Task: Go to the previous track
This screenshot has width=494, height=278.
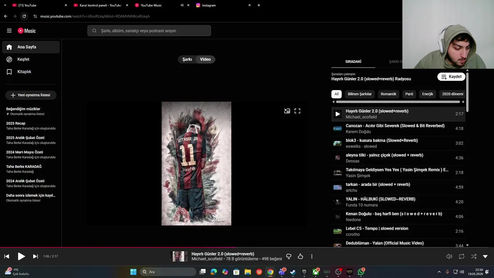Action: [x=7, y=256]
